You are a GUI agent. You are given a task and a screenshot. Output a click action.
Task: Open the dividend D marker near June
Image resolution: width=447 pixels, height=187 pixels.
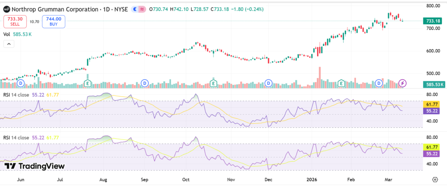point(20,83)
